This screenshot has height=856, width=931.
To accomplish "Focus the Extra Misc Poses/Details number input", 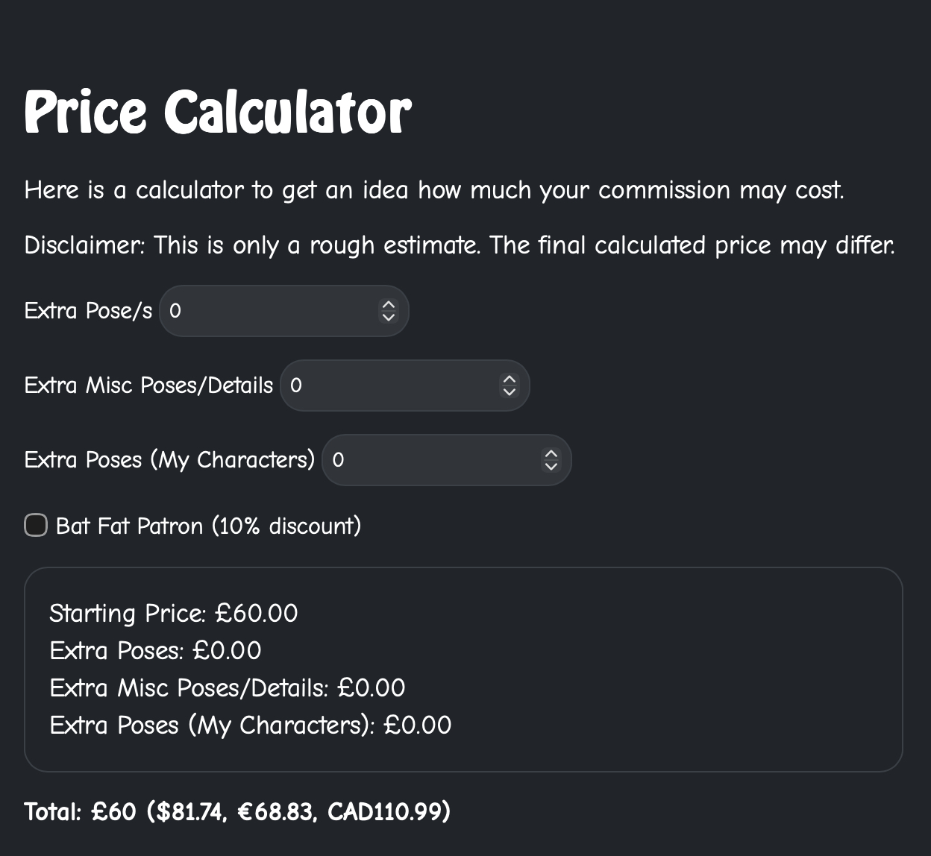I will [x=389, y=385].
